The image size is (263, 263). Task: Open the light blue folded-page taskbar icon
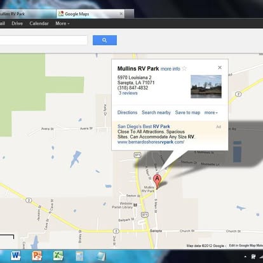point(101,256)
